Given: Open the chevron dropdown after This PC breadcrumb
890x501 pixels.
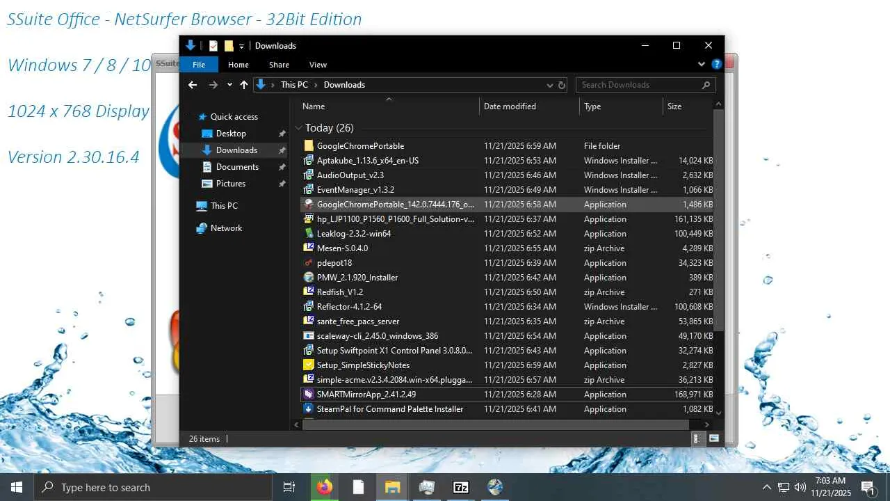Looking at the screenshot, I should click(316, 85).
